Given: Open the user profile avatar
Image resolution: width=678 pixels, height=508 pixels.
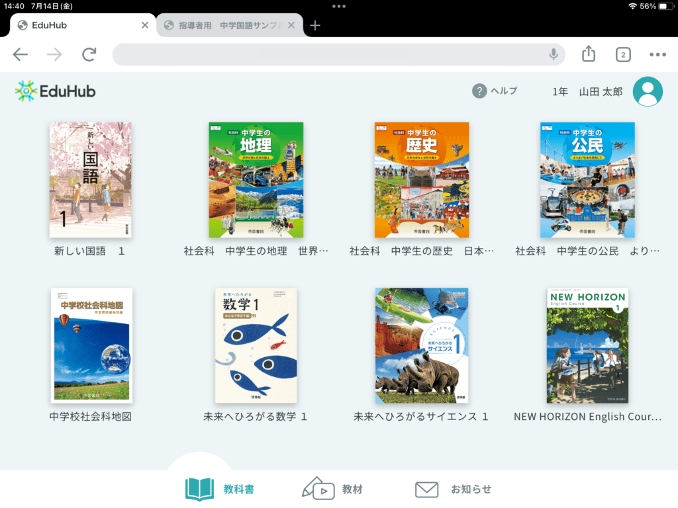Looking at the screenshot, I should pyautogui.click(x=648, y=92).
